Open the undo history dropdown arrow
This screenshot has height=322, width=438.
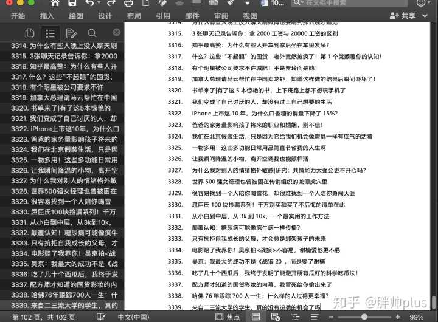tap(99, 3)
